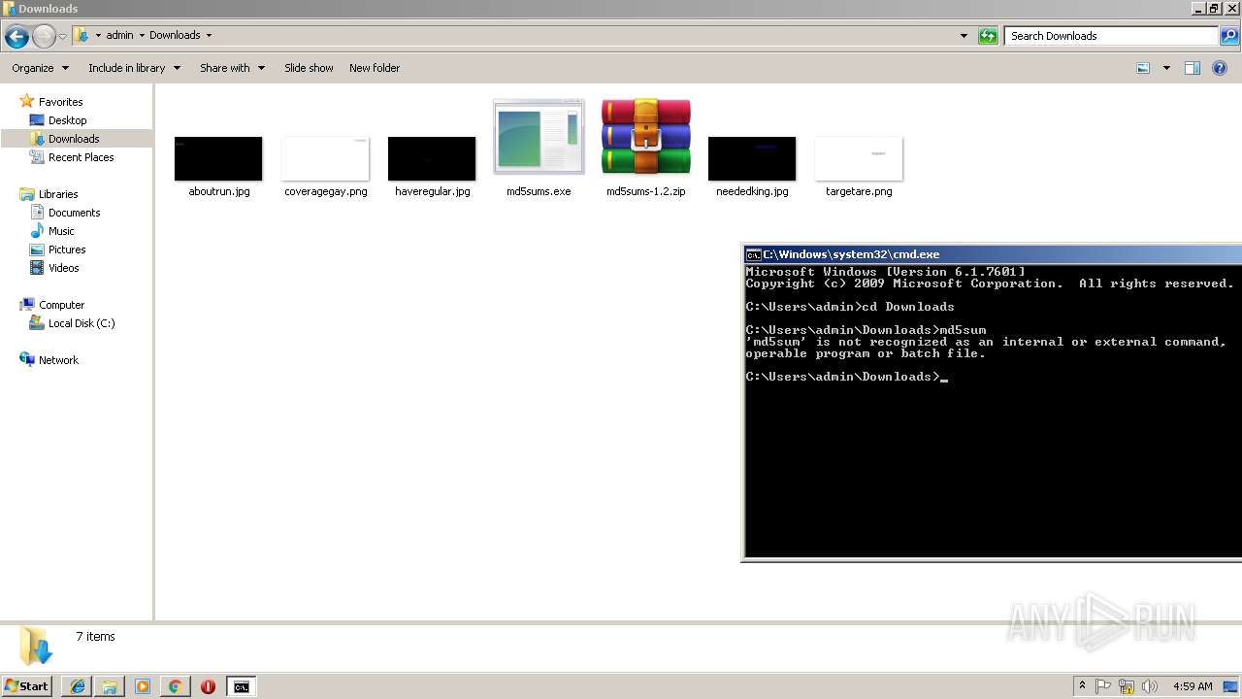Select the admin breadcrumb segment
This screenshot has width=1242, height=699.
119,35
